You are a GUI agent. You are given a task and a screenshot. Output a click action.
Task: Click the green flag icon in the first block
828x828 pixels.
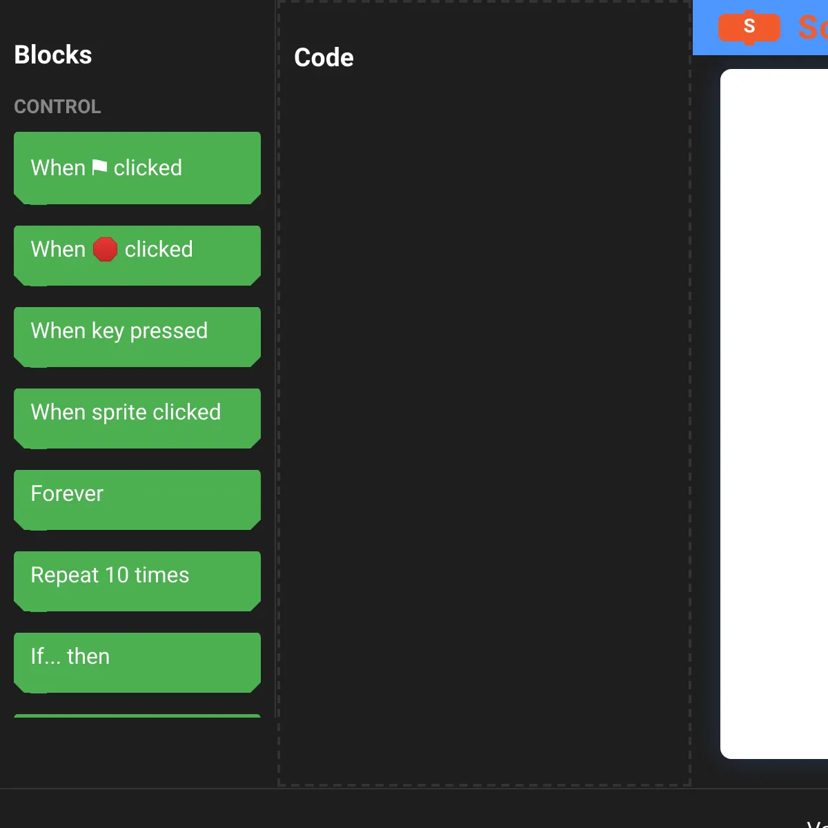click(99, 166)
